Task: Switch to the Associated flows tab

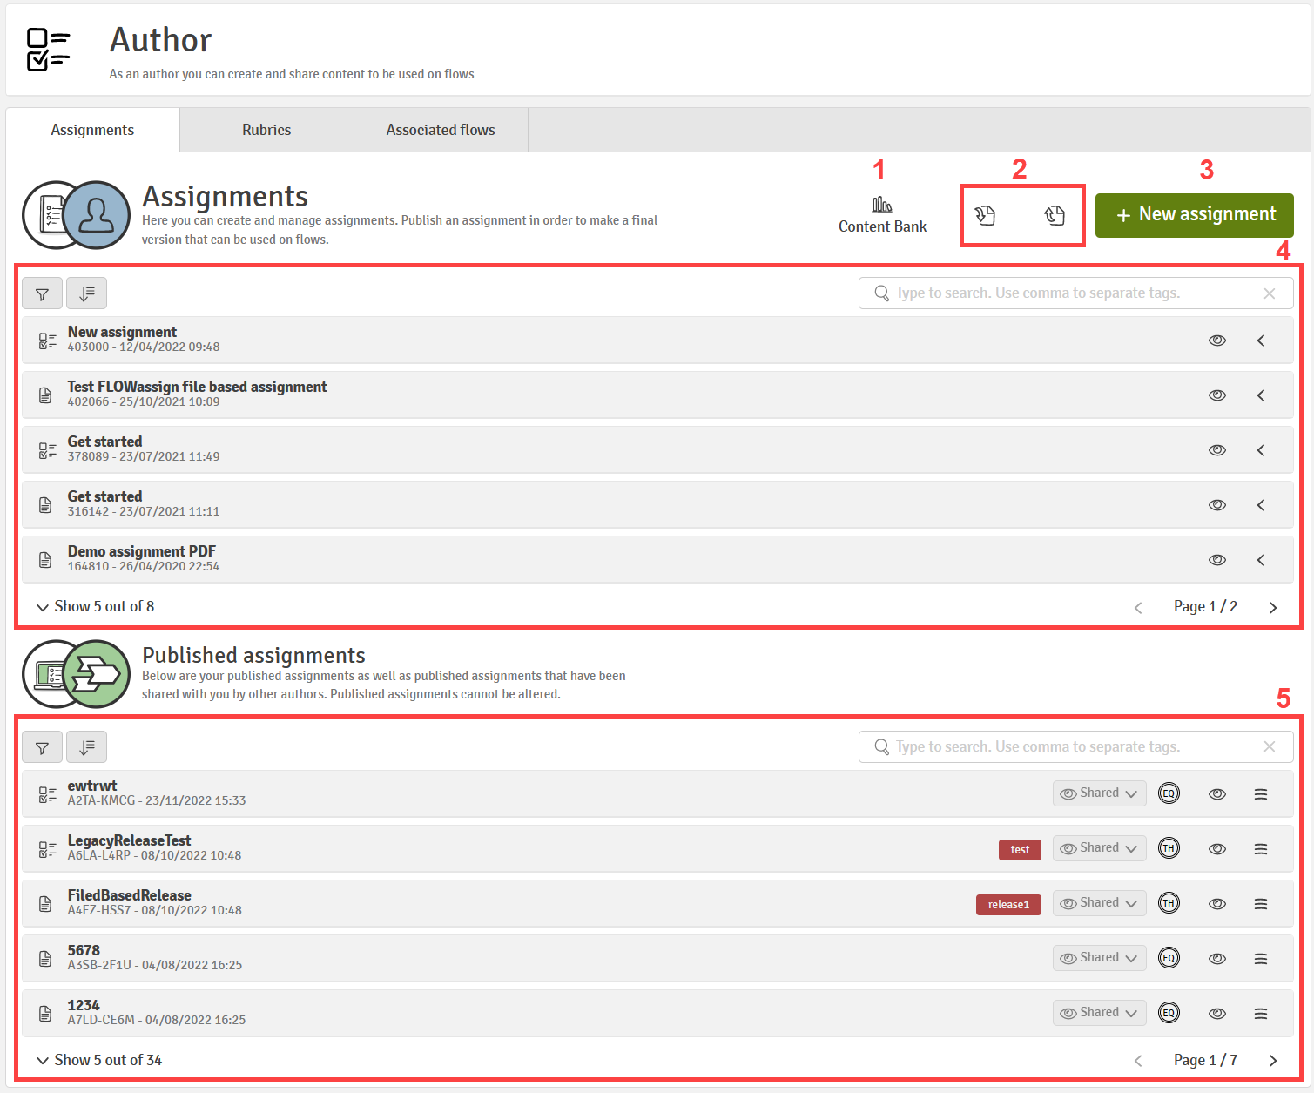Action: (441, 130)
